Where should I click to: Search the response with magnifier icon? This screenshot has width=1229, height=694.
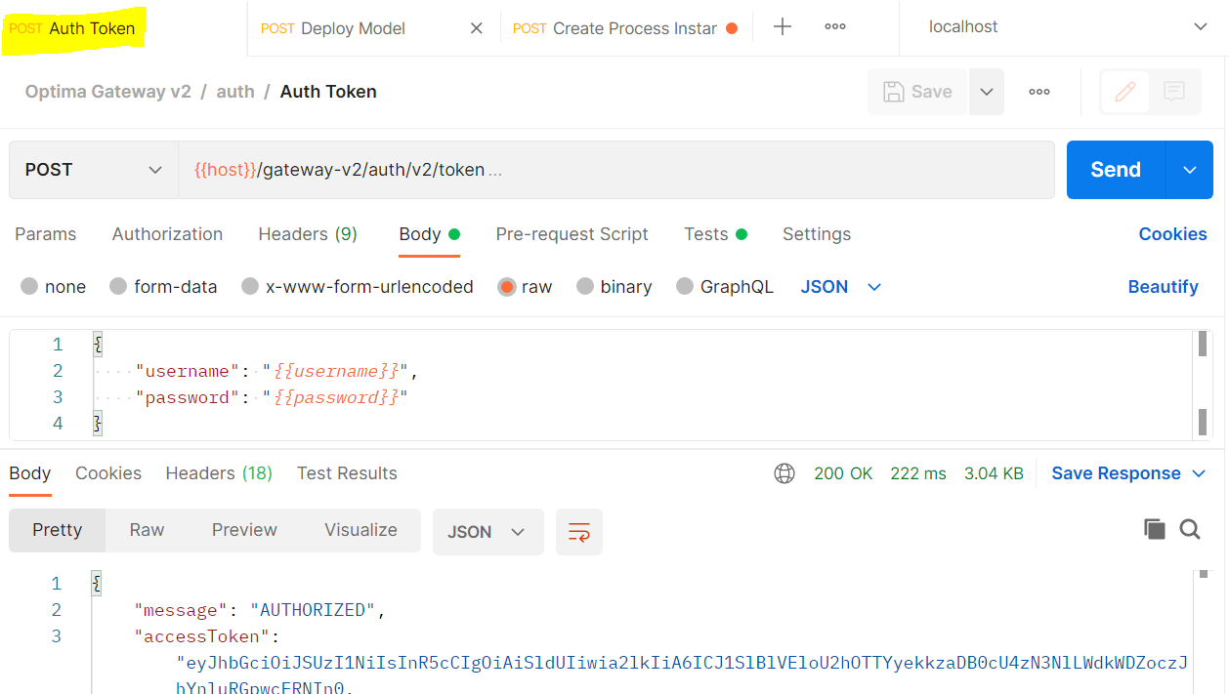point(1190,529)
